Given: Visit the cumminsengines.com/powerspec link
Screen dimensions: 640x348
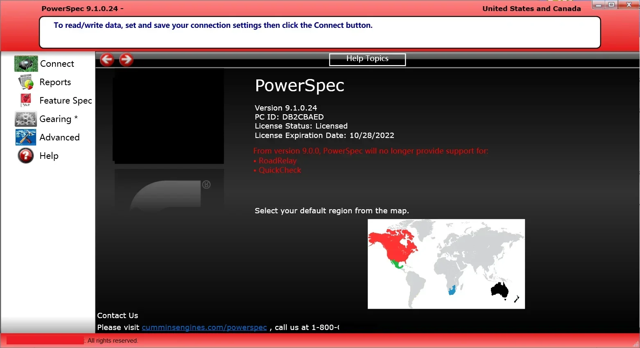Looking at the screenshot, I should 204,327.
